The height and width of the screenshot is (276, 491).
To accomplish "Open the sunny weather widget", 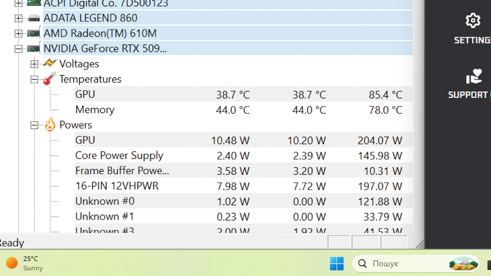I will click(25, 263).
